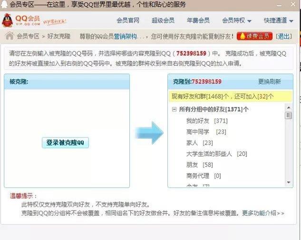Screen dimensions: 301x240
Task: Select 朋友 [58] group
Action: [199, 164]
